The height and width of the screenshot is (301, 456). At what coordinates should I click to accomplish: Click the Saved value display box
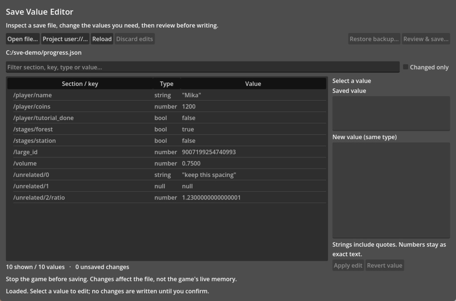tap(391, 113)
